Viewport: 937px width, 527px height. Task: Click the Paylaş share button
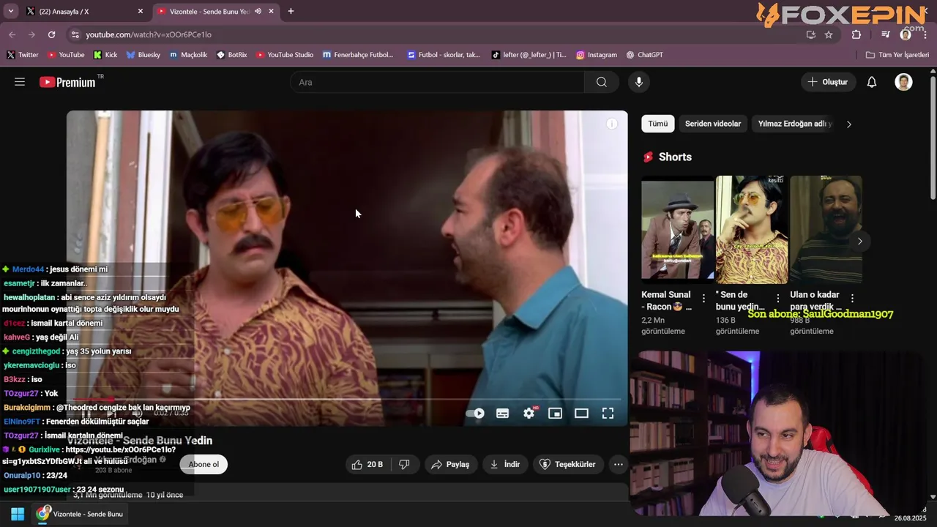tap(450, 464)
